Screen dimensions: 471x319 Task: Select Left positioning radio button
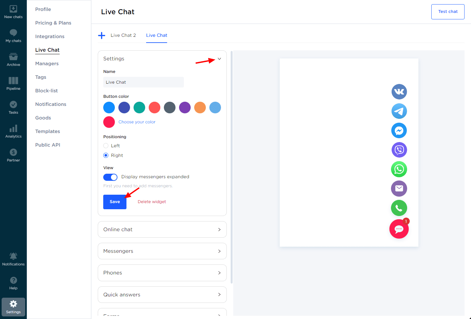[106, 146]
